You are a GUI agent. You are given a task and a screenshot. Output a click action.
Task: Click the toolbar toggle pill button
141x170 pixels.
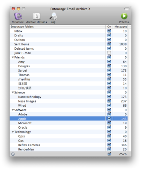point(127,9)
